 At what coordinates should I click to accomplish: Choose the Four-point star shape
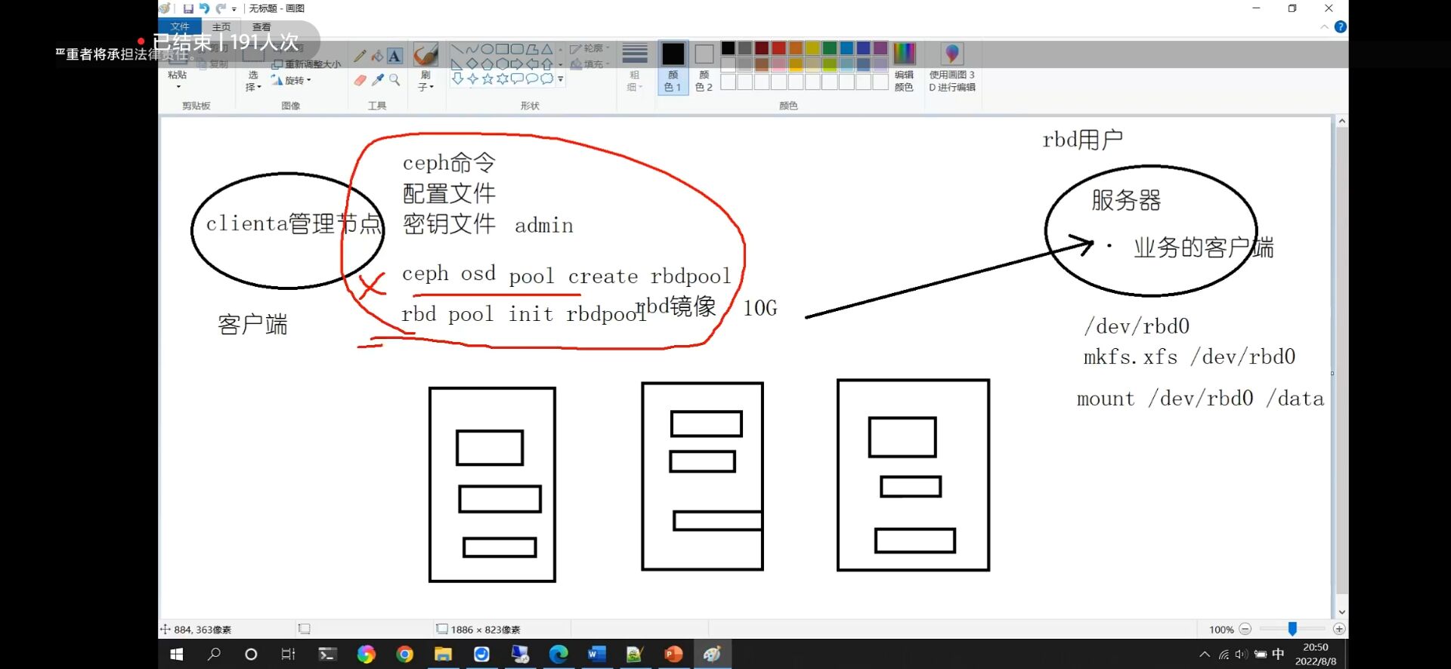click(x=472, y=79)
